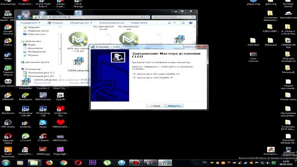Click the Назад button in CLEO installer
This screenshot has height=167, width=297.
155,106
